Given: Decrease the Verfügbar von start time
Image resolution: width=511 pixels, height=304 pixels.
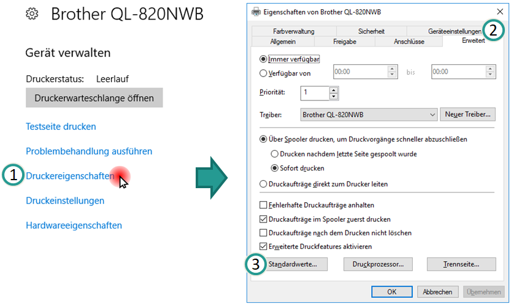Looking at the screenshot, I should [392, 75].
